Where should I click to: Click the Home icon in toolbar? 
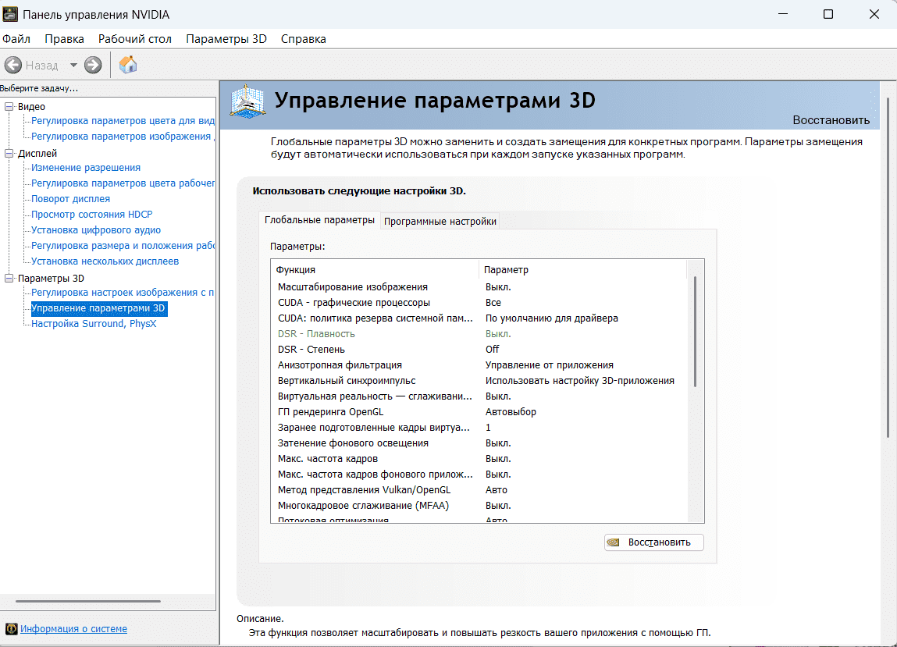click(128, 66)
